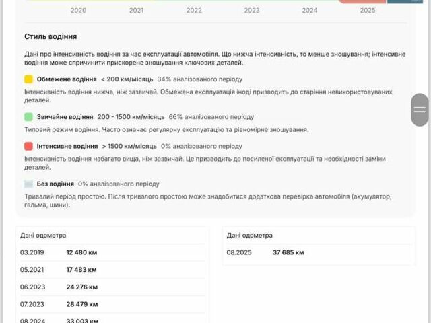The image size is (431, 323).
Task: Select the 2021 timeline year label
Action: tap(136, 11)
